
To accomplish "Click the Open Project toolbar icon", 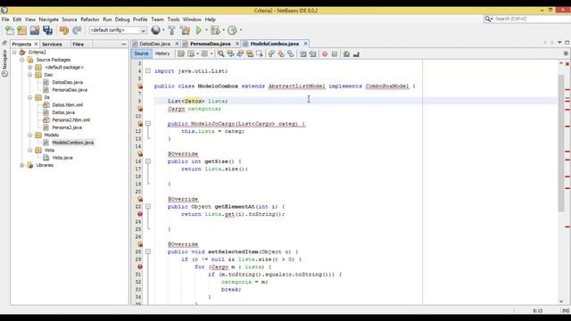I will (35, 30).
